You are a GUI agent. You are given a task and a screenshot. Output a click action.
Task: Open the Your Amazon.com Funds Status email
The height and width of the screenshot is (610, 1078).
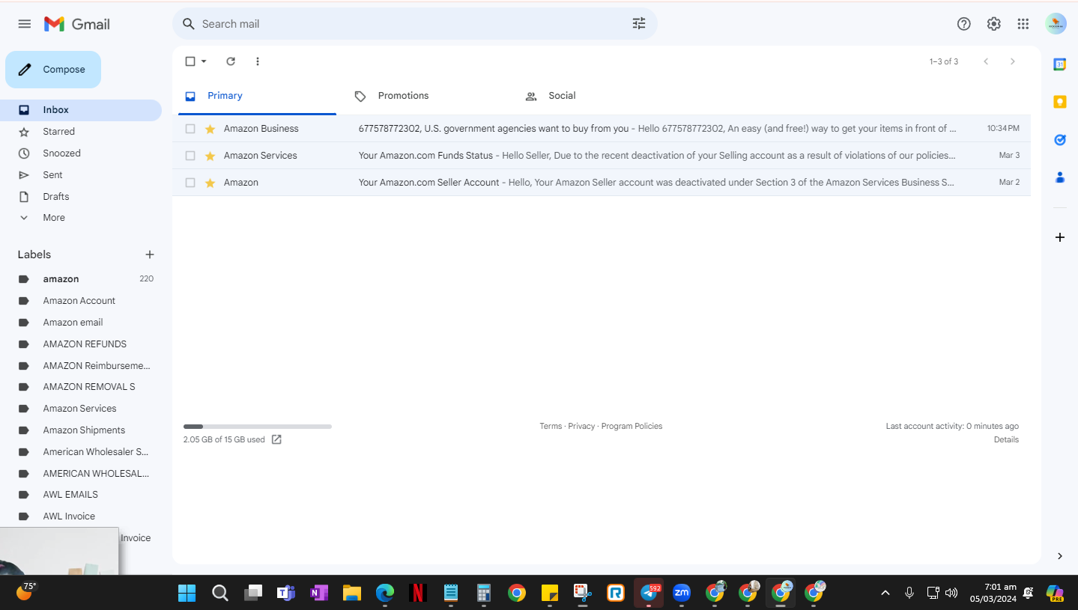602,156
